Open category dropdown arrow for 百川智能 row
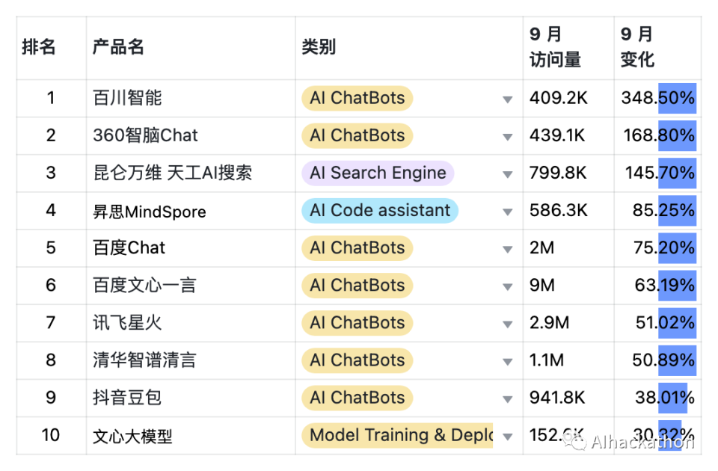Screen dimensions: 718x471 click(x=508, y=99)
